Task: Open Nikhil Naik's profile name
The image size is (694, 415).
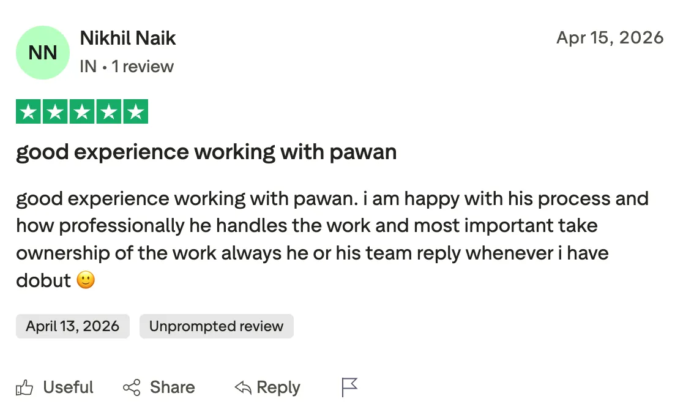Action: tap(127, 38)
